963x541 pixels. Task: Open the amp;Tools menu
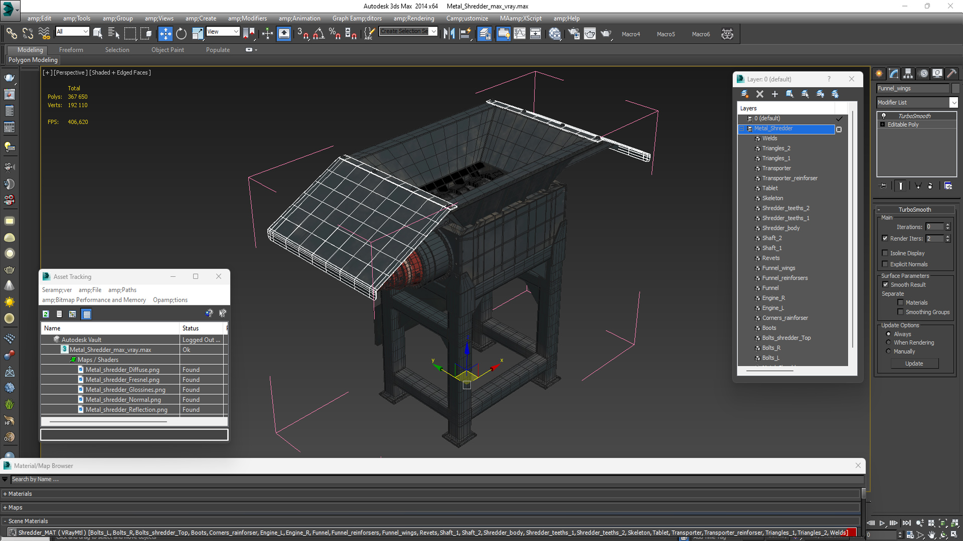point(77,19)
